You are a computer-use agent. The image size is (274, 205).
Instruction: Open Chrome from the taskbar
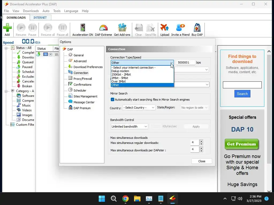coord(125,199)
